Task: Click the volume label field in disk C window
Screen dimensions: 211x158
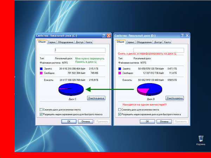Action: pyautogui.click(x=80, y=50)
